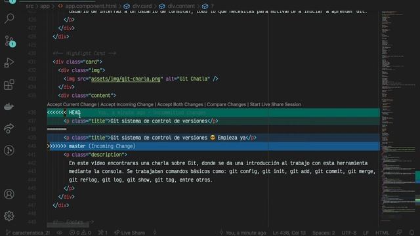Change indentation Spaces: 2 setting

[x=324, y=233]
